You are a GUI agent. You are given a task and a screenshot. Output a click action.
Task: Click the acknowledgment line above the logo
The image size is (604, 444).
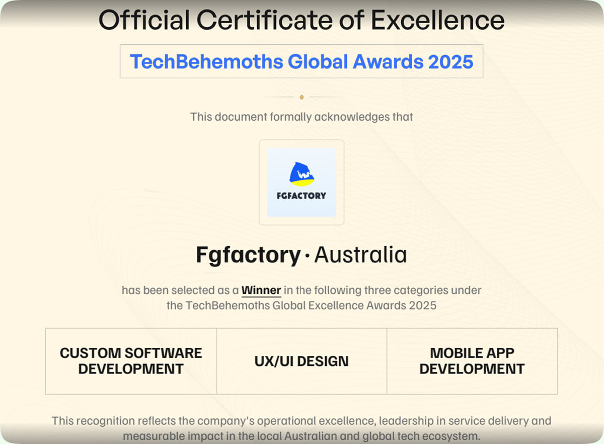301,116
